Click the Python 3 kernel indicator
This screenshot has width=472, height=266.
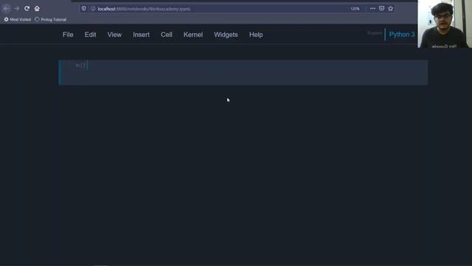tap(401, 35)
